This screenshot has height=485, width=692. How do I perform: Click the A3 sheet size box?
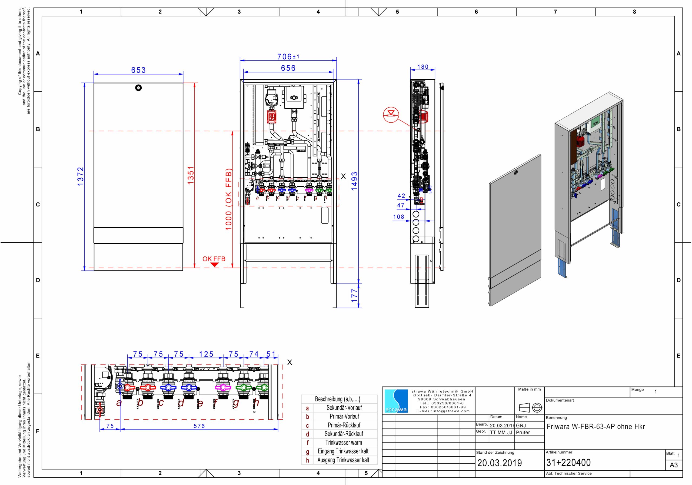(x=674, y=465)
